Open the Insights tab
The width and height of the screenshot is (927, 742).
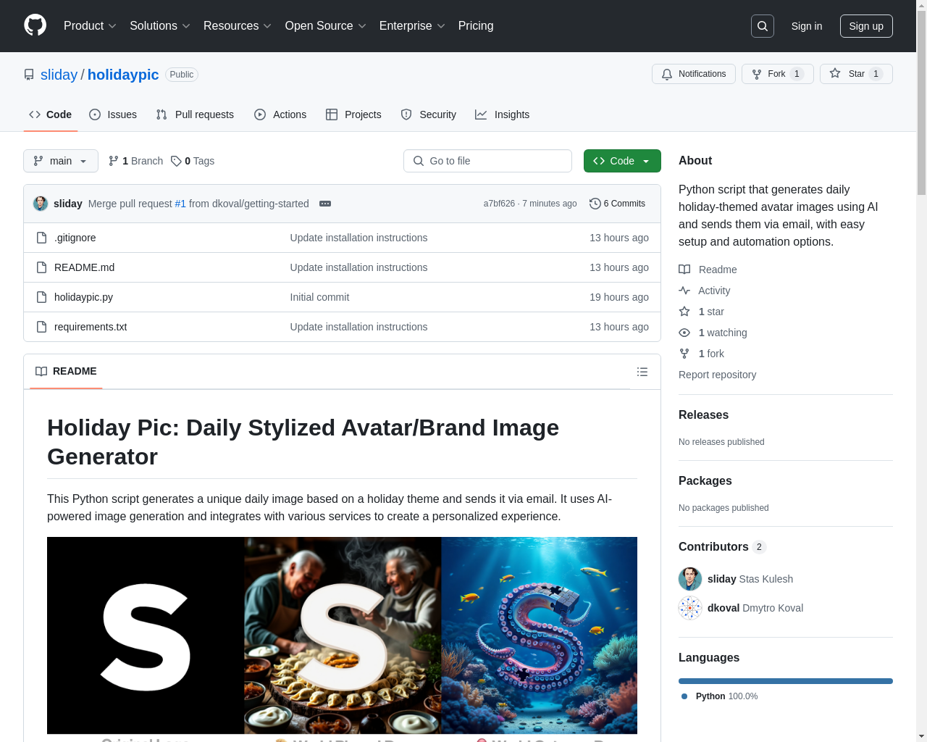pyautogui.click(x=502, y=114)
